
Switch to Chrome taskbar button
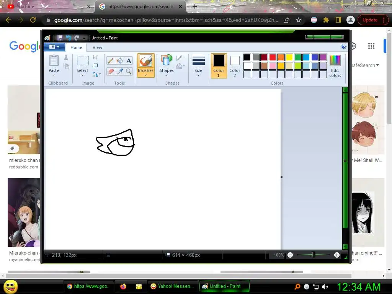89,286
